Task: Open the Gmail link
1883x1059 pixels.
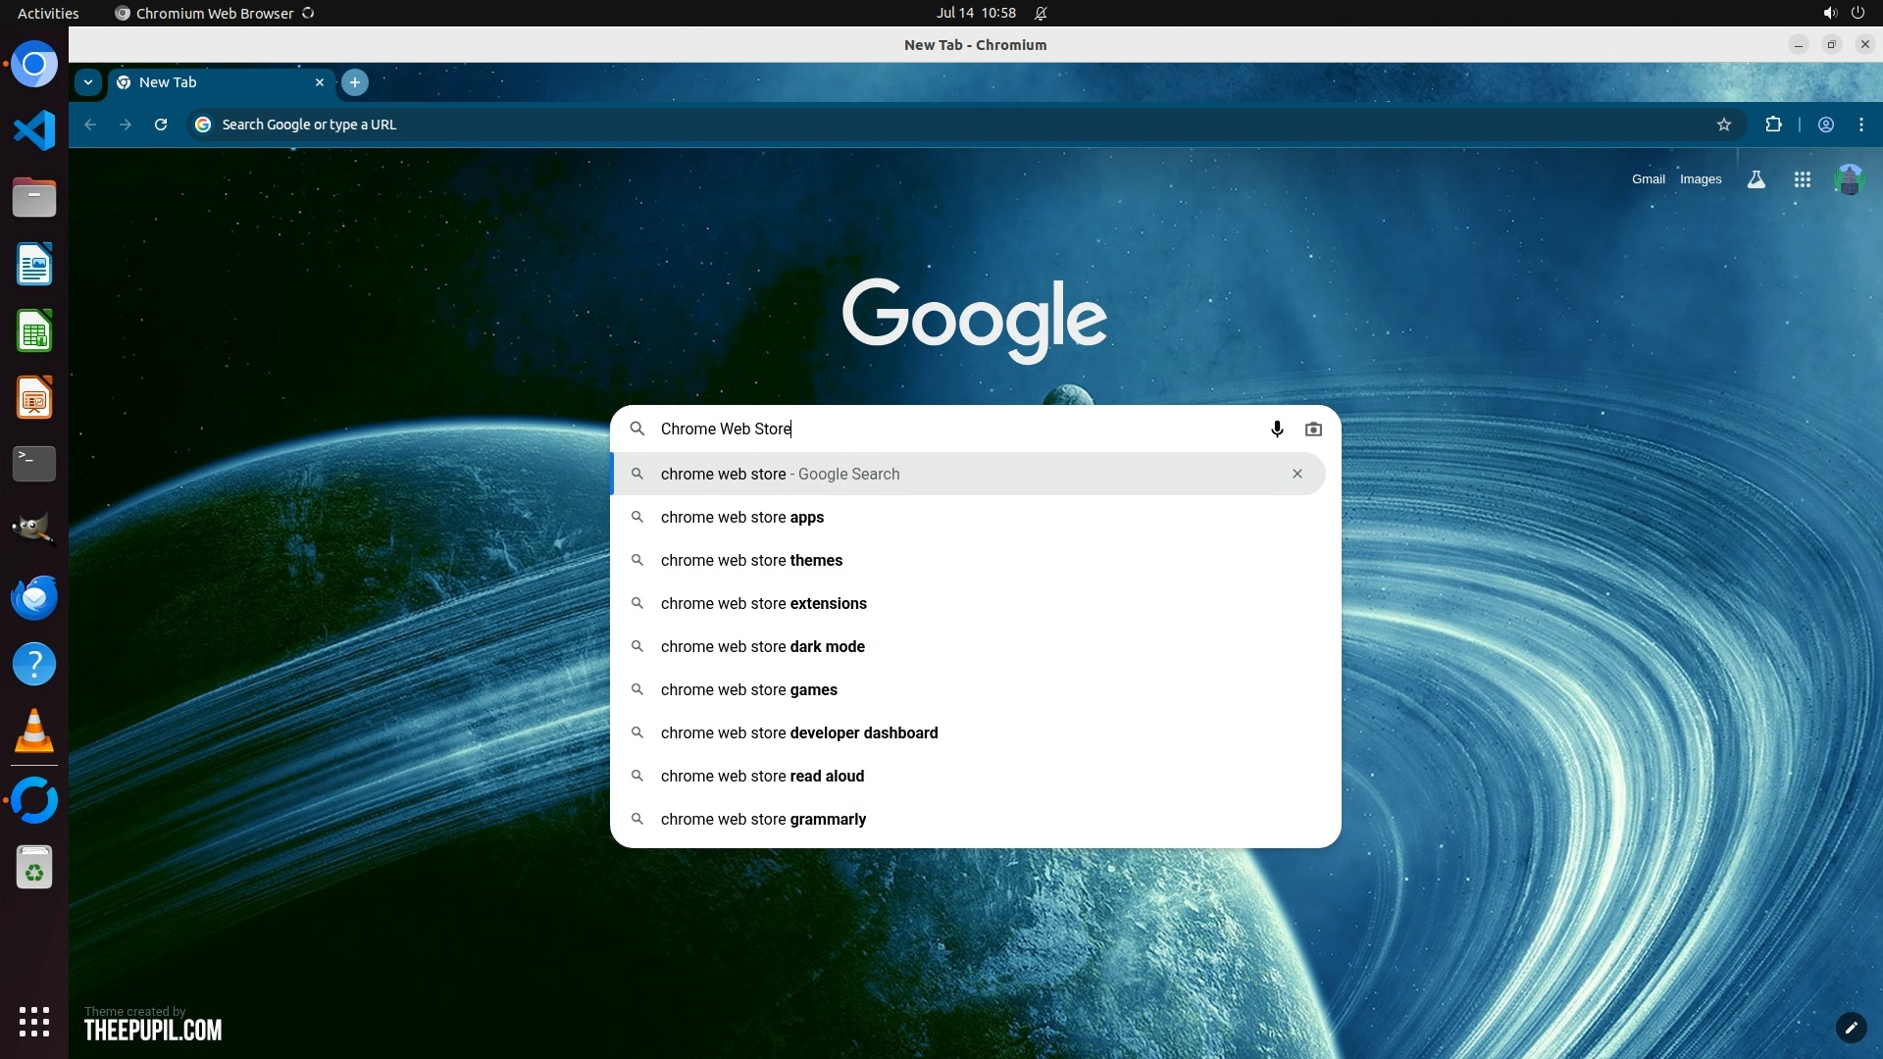Action: pos(1648,179)
